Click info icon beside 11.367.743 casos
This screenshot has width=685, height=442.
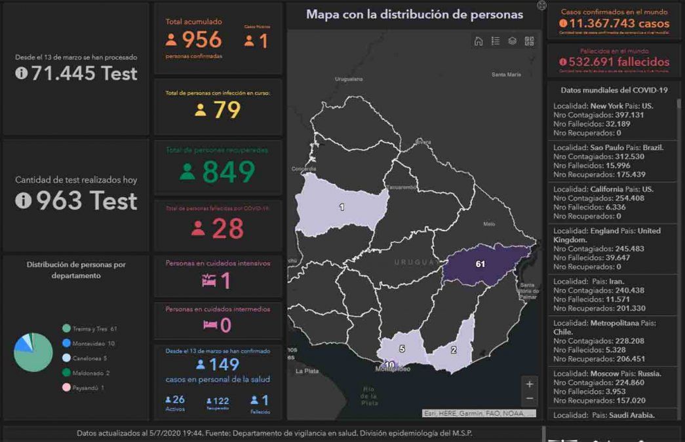[x=563, y=24]
